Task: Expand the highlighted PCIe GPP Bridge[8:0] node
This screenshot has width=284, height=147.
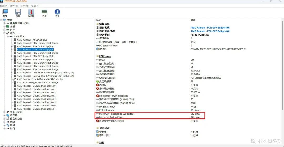Action: (x=11, y=49)
